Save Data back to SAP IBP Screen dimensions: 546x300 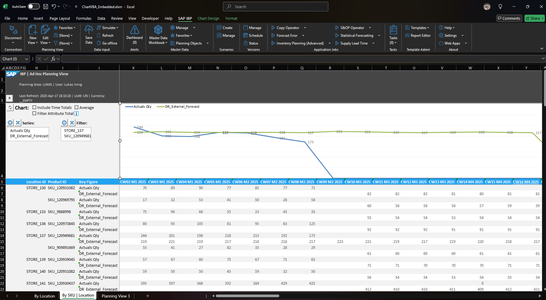(x=88, y=35)
